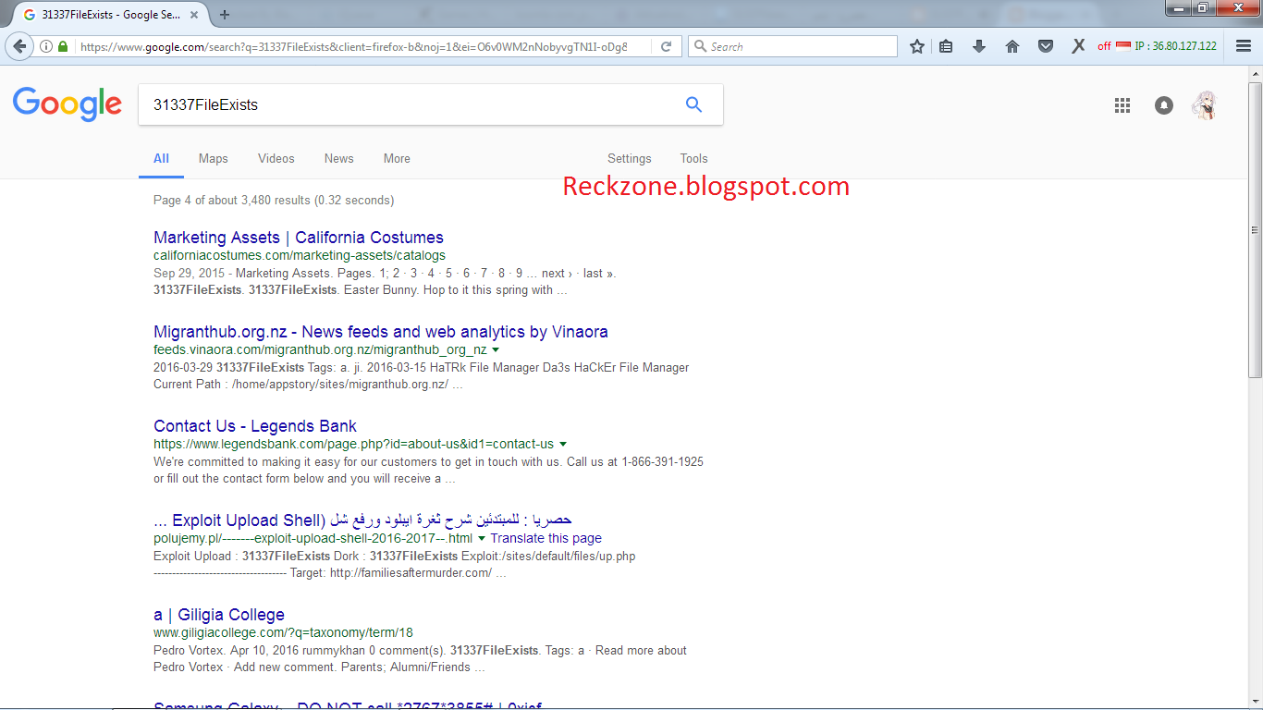Go back with the browser back arrow
Image resolution: width=1263 pixels, height=710 pixels.
(20, 46)
